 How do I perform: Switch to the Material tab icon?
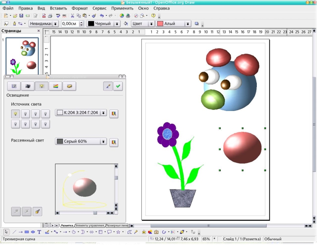click(x=69, y=86)
